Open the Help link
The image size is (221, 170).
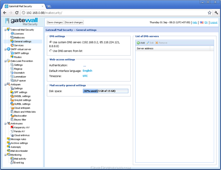[195, 22]
